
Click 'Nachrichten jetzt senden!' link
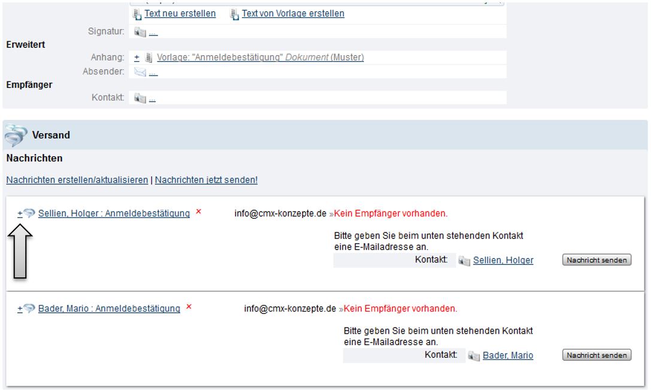[x=206, y=180]
